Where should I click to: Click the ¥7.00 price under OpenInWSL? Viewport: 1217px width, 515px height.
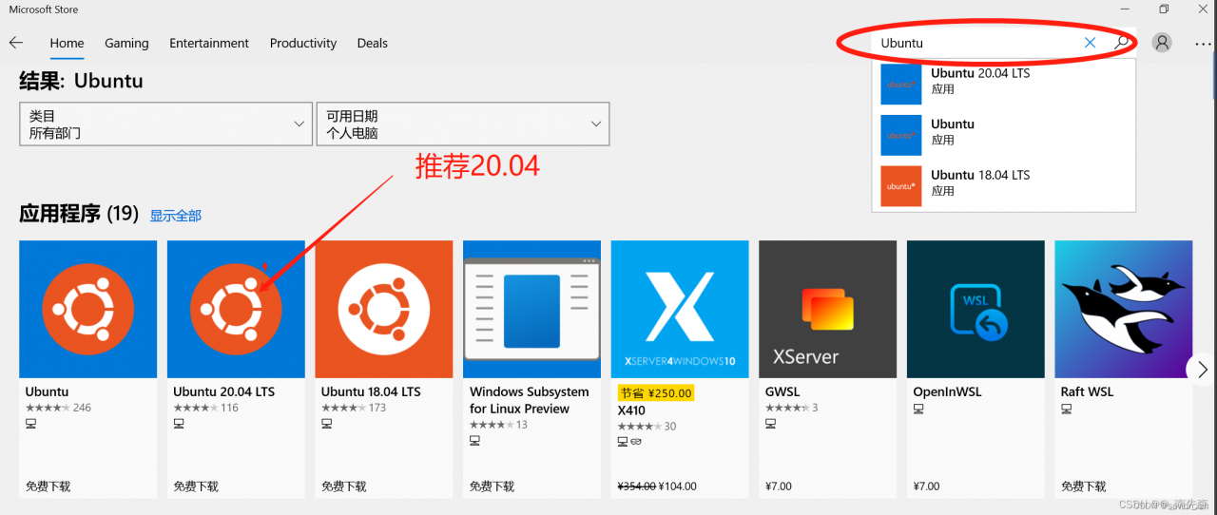[927, 486]
